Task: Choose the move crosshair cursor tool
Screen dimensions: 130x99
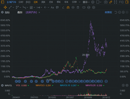Action: tap(5, 8)
